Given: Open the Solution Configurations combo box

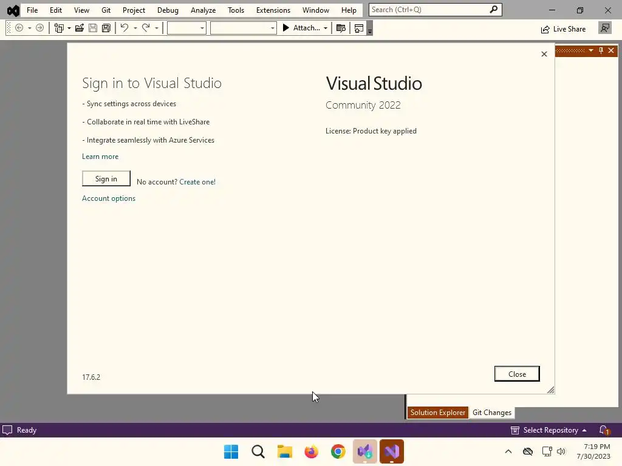Looking at the screenshot, I should pos(186,28).
